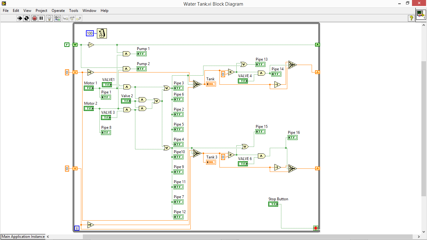Select the Valve 2 boolean terminal
The image size is (427, 240).
126,101
